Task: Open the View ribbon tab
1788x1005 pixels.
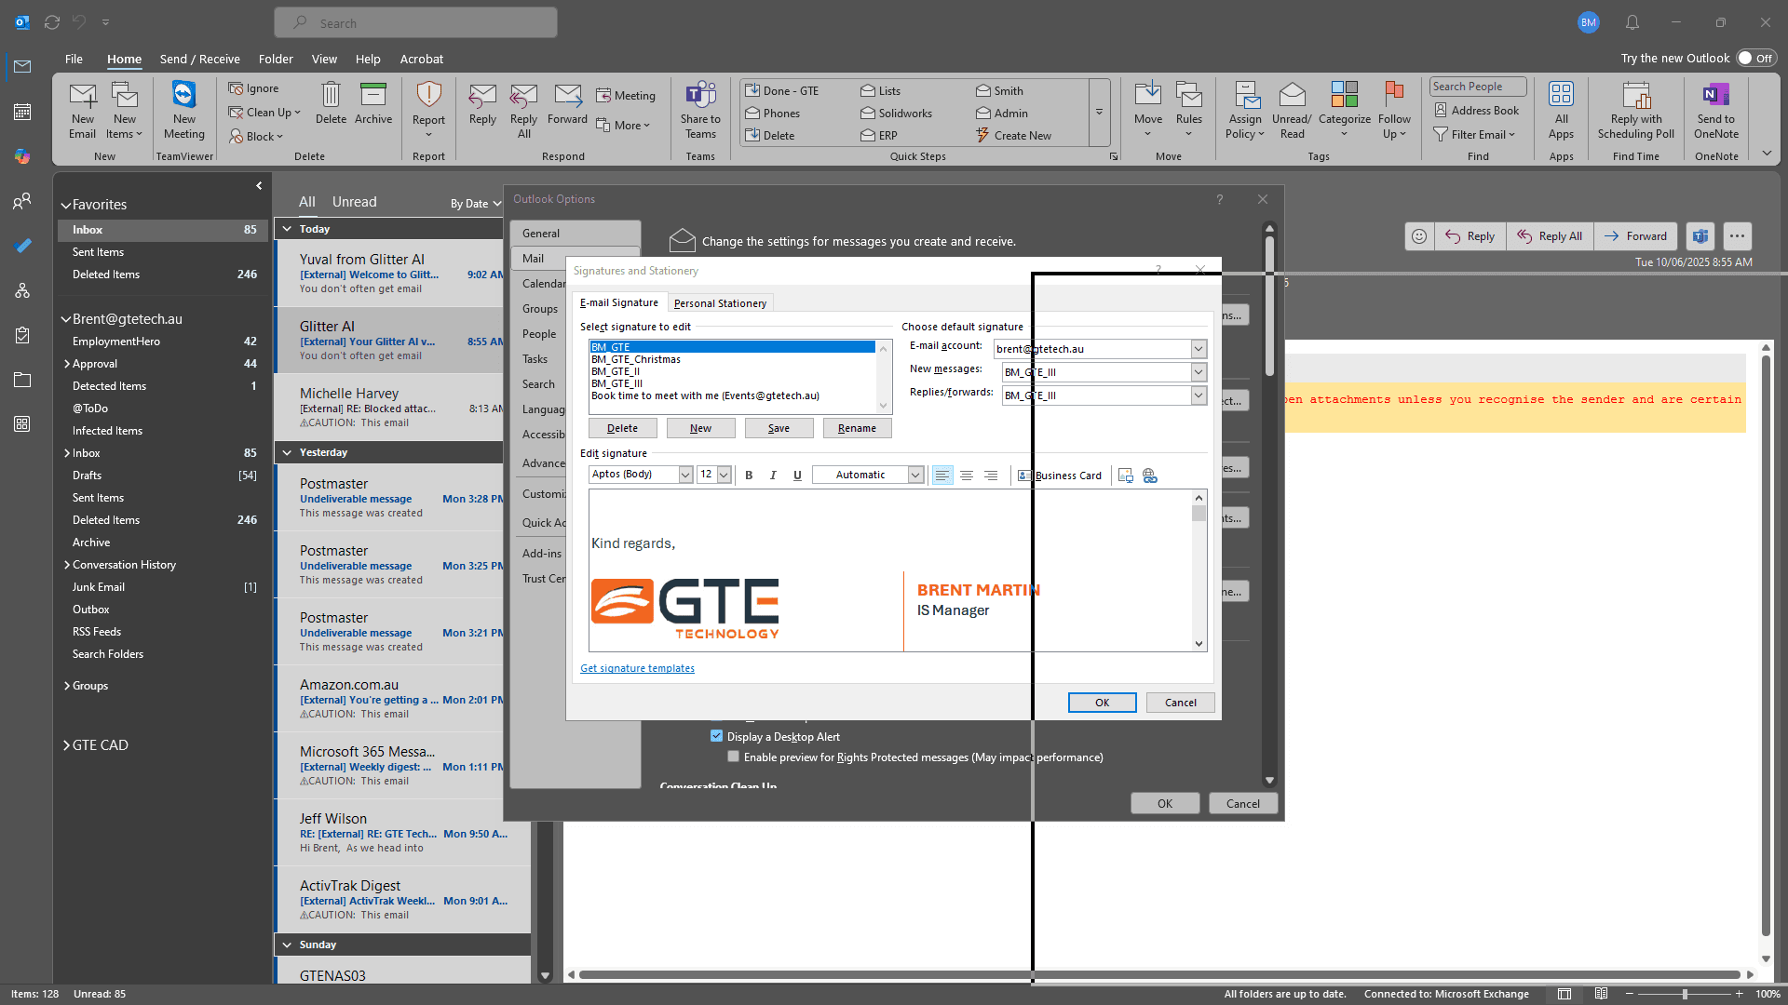Action: 324,59
